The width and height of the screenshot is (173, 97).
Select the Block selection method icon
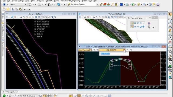[x=135, y=23]
